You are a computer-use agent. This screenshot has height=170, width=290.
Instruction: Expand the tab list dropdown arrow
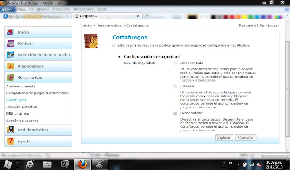tap(288, 15)
